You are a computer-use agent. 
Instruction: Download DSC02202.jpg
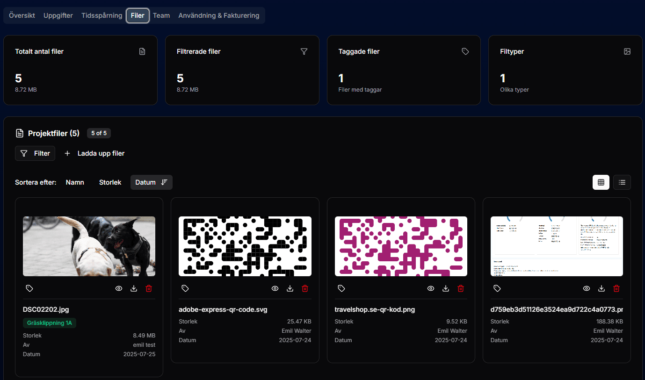pos(134,288)
